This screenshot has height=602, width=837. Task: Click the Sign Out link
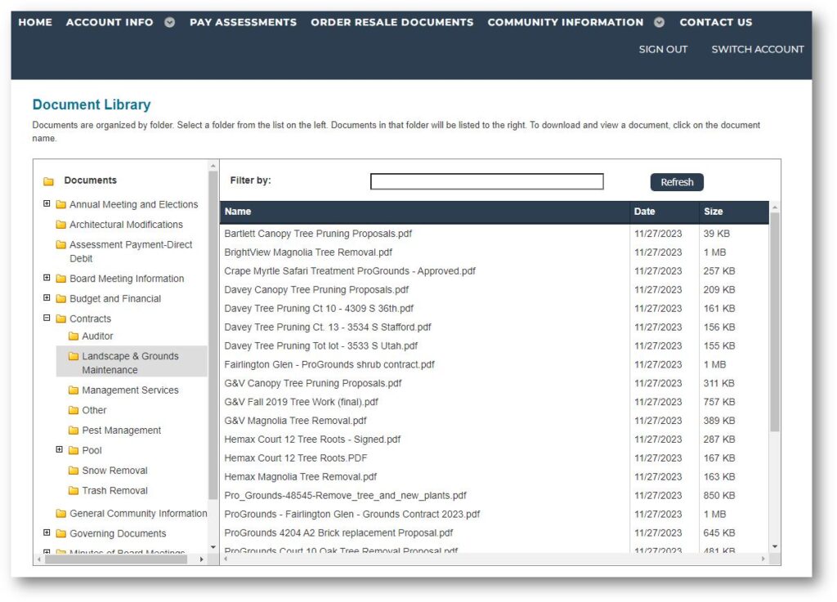663,50
